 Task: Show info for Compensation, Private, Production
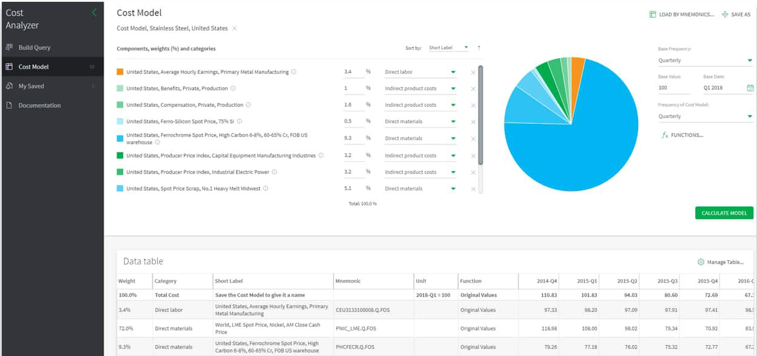tap(248, 105)
